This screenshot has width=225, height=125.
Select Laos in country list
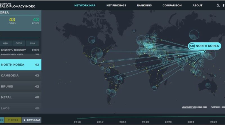(x=21, y=108)
